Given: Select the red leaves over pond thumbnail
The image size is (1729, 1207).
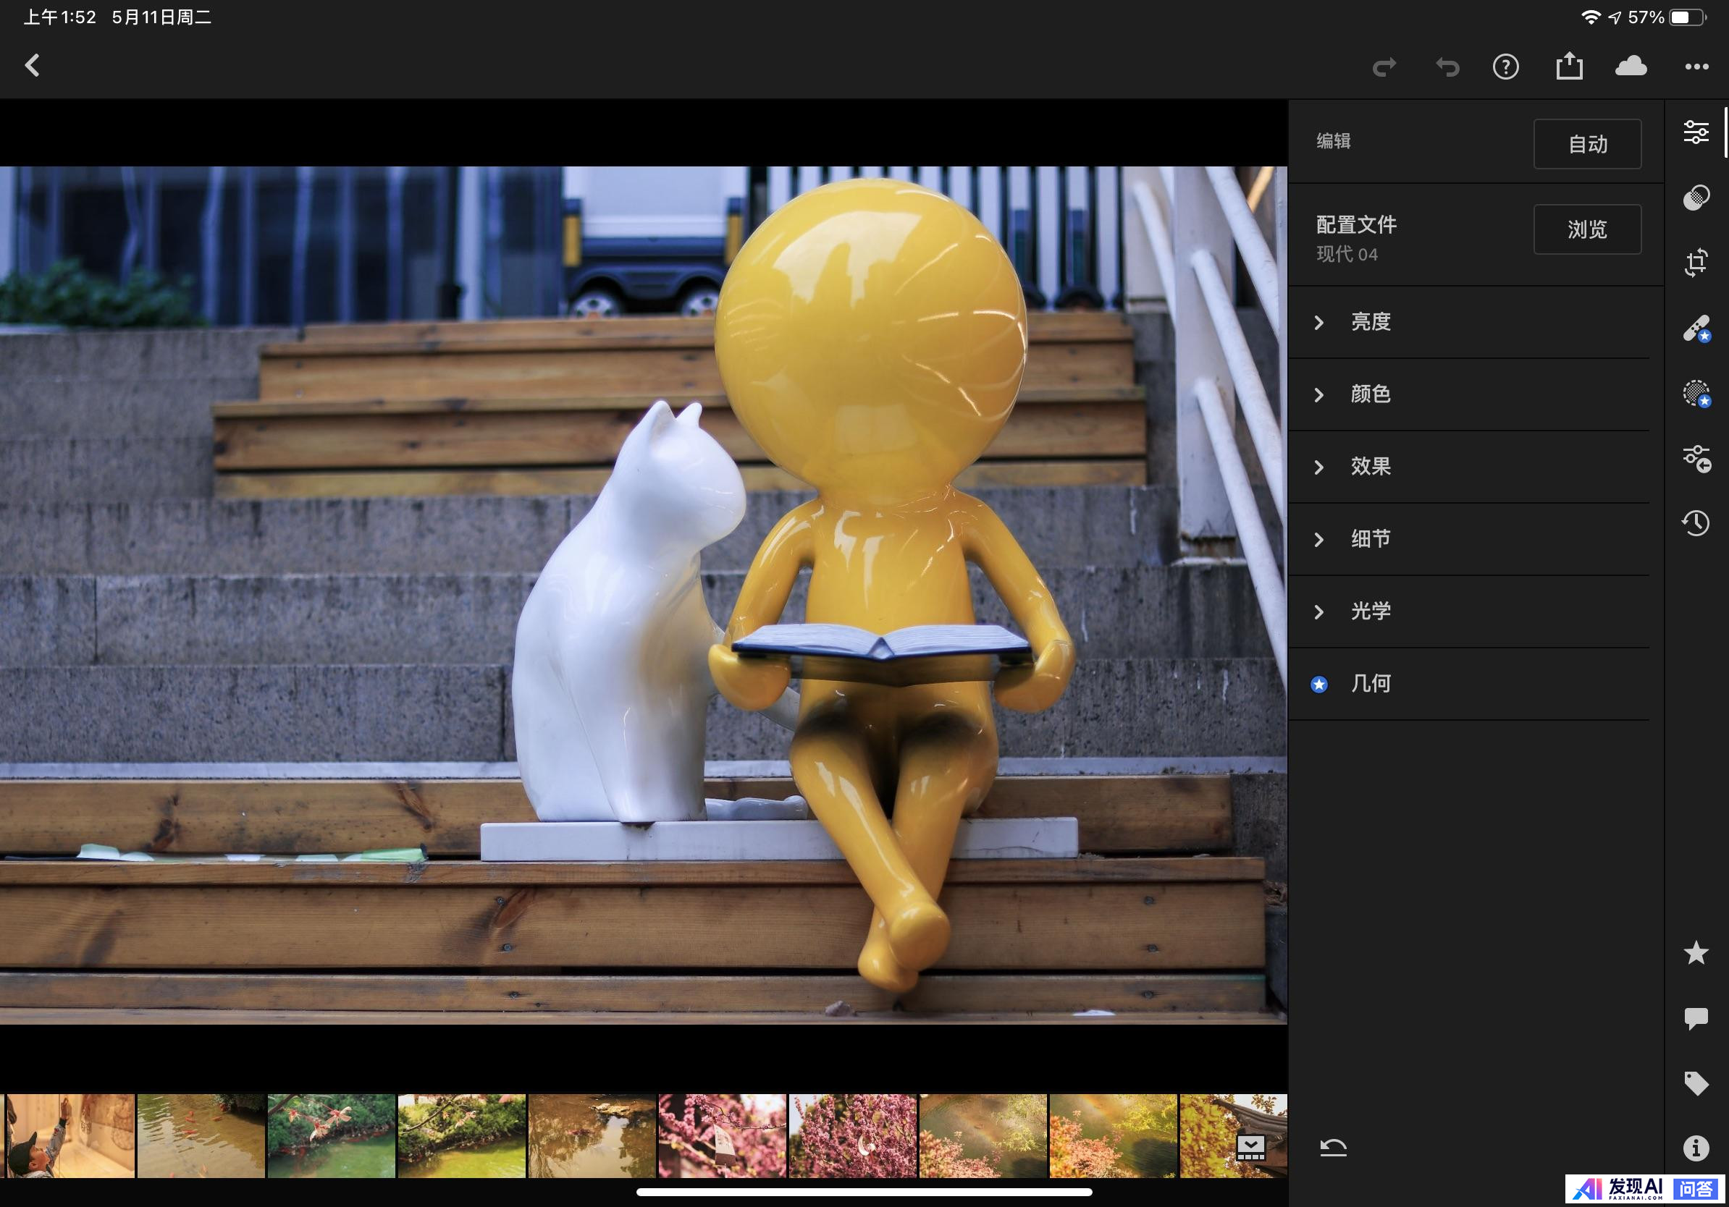Looking at the screenshot, I should tap(332, 1135).
